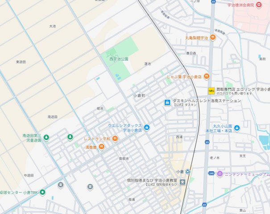Click the 宇治徳洲会病院 hospital pin
Viewport: 270px width, 214px height.
pos(258,5)
